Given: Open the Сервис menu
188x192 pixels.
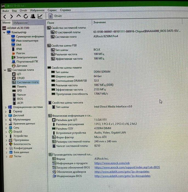Looking at the screenshot, I should [x=52, y=10].
